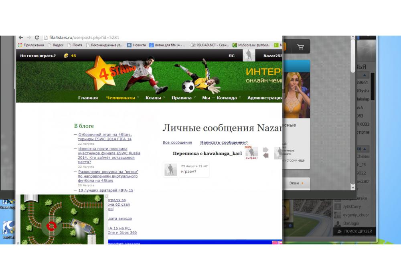Click the 25 Августа 21:47 timestamp
401x280 pixels.
(x=194, y=166)
